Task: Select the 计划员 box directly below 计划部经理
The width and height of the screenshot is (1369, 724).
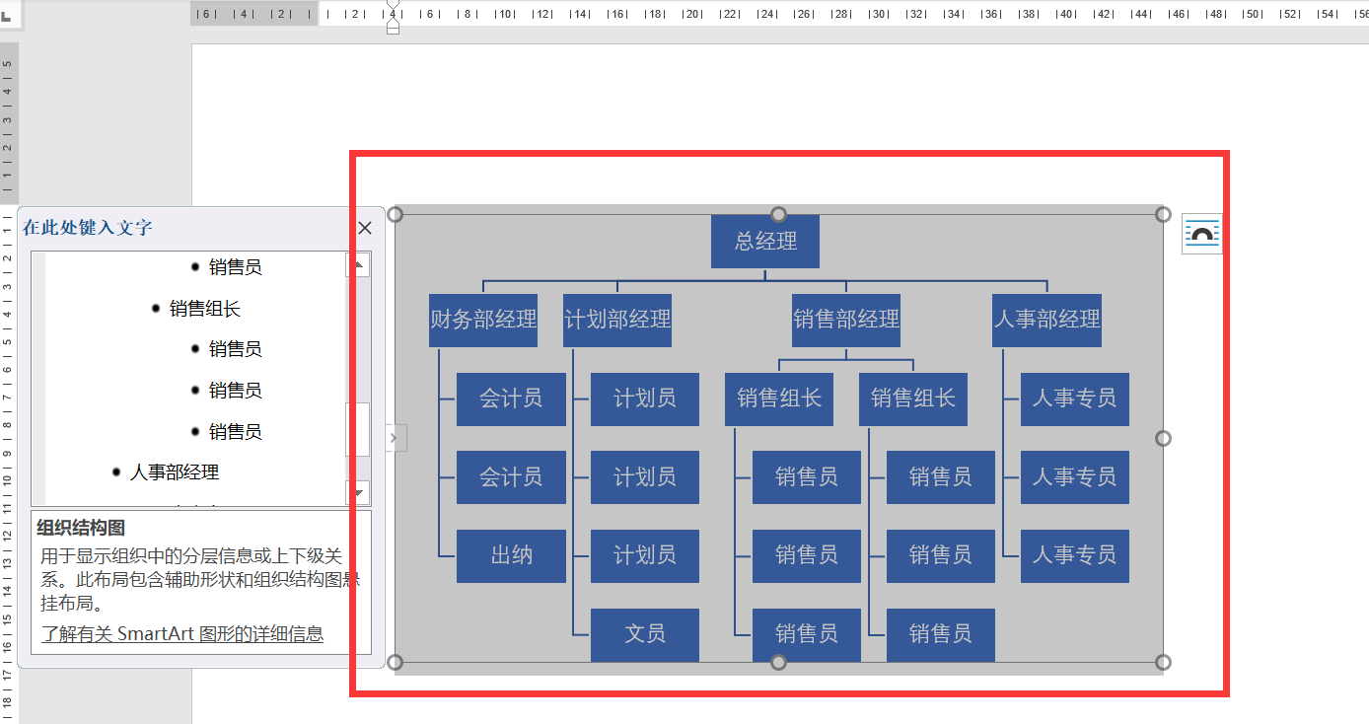Action: 645,399
